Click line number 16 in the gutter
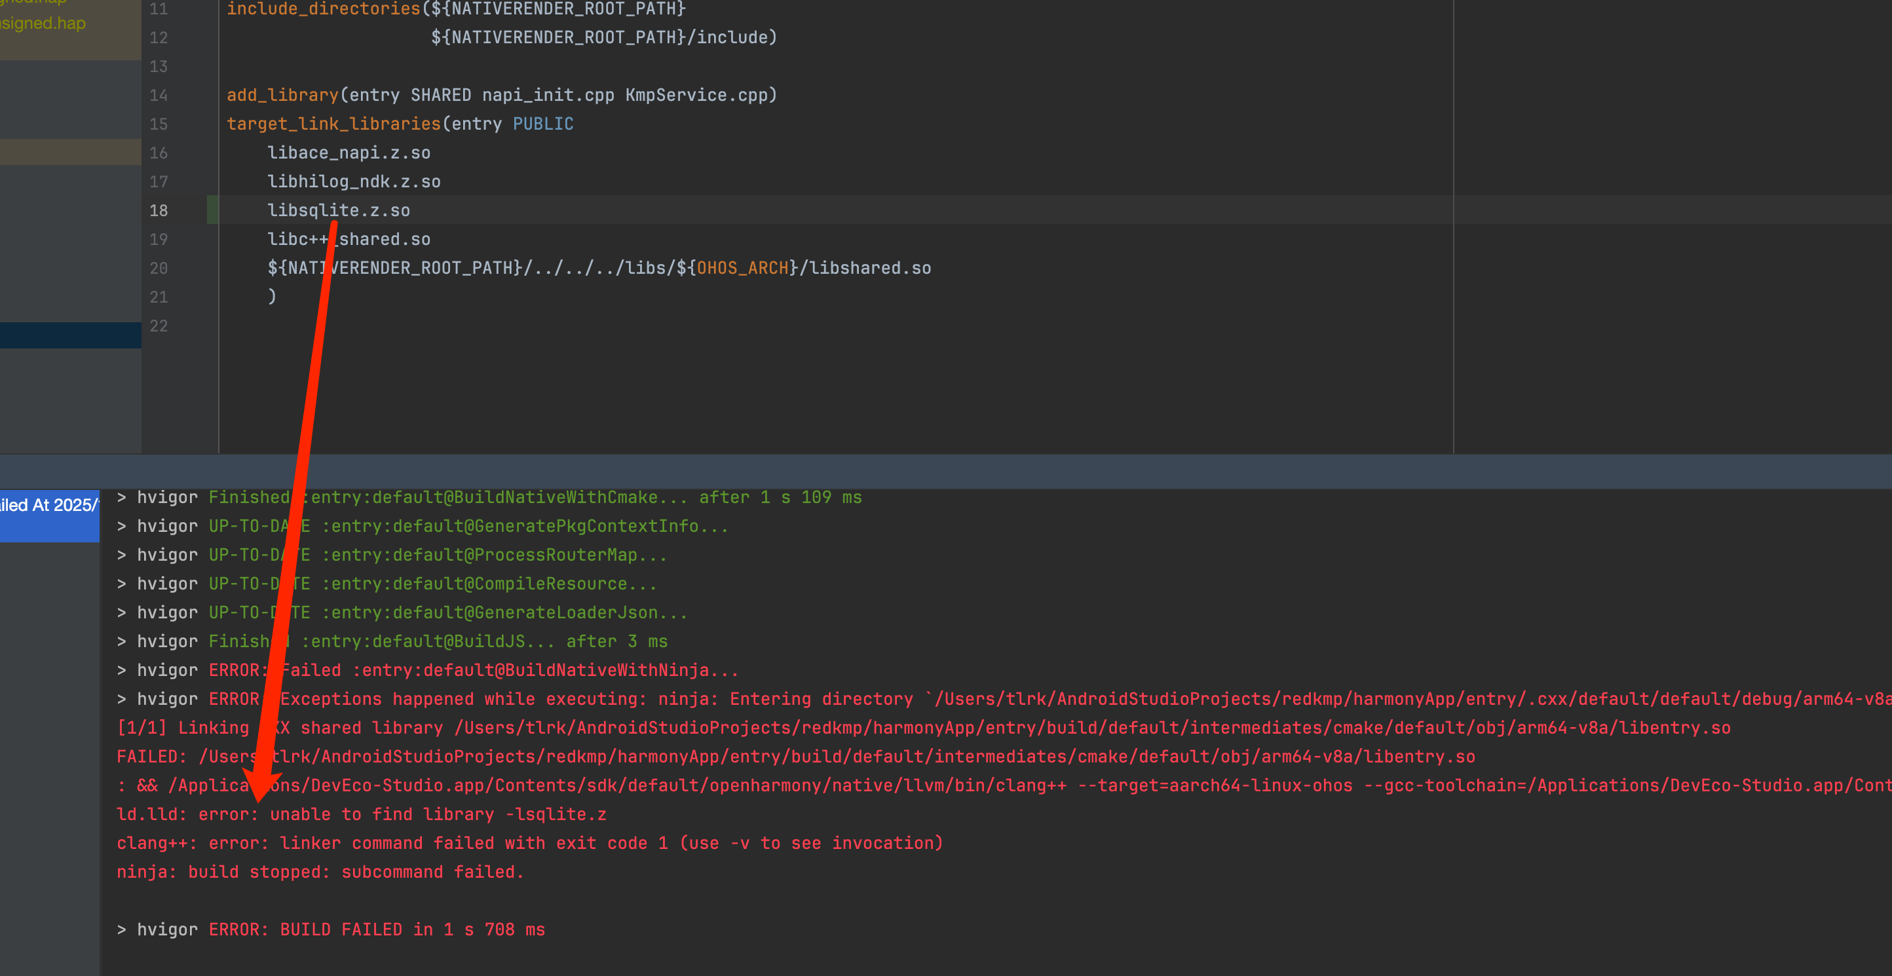1892x976 pixels. [x=159, y=153]
